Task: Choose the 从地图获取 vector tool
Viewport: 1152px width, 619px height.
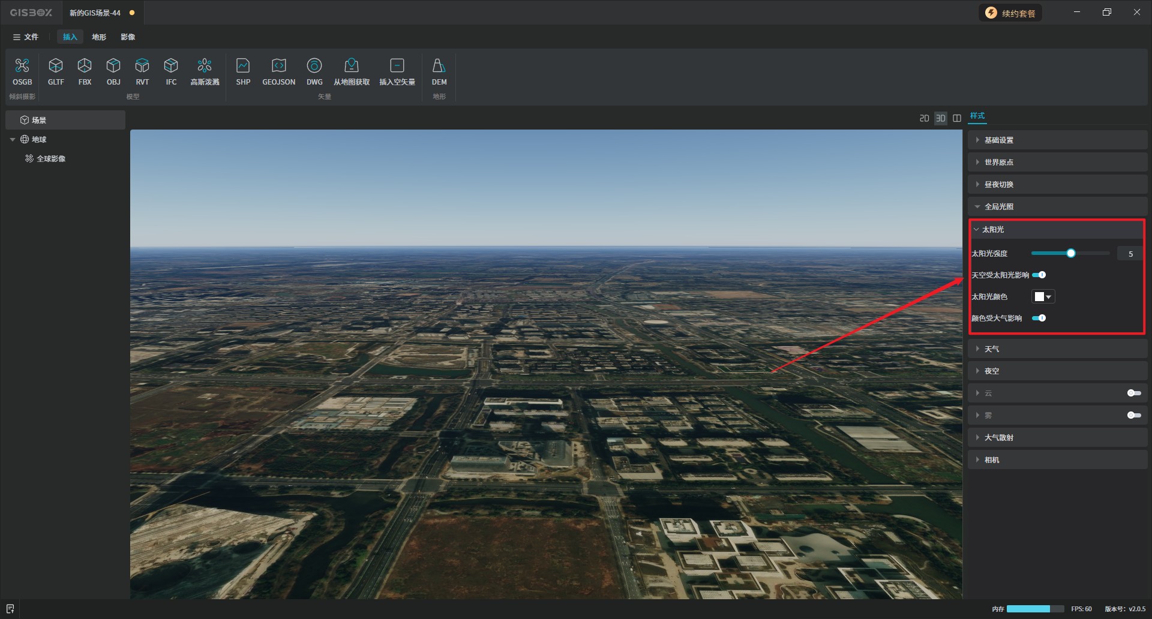Action: coord(352,66)
